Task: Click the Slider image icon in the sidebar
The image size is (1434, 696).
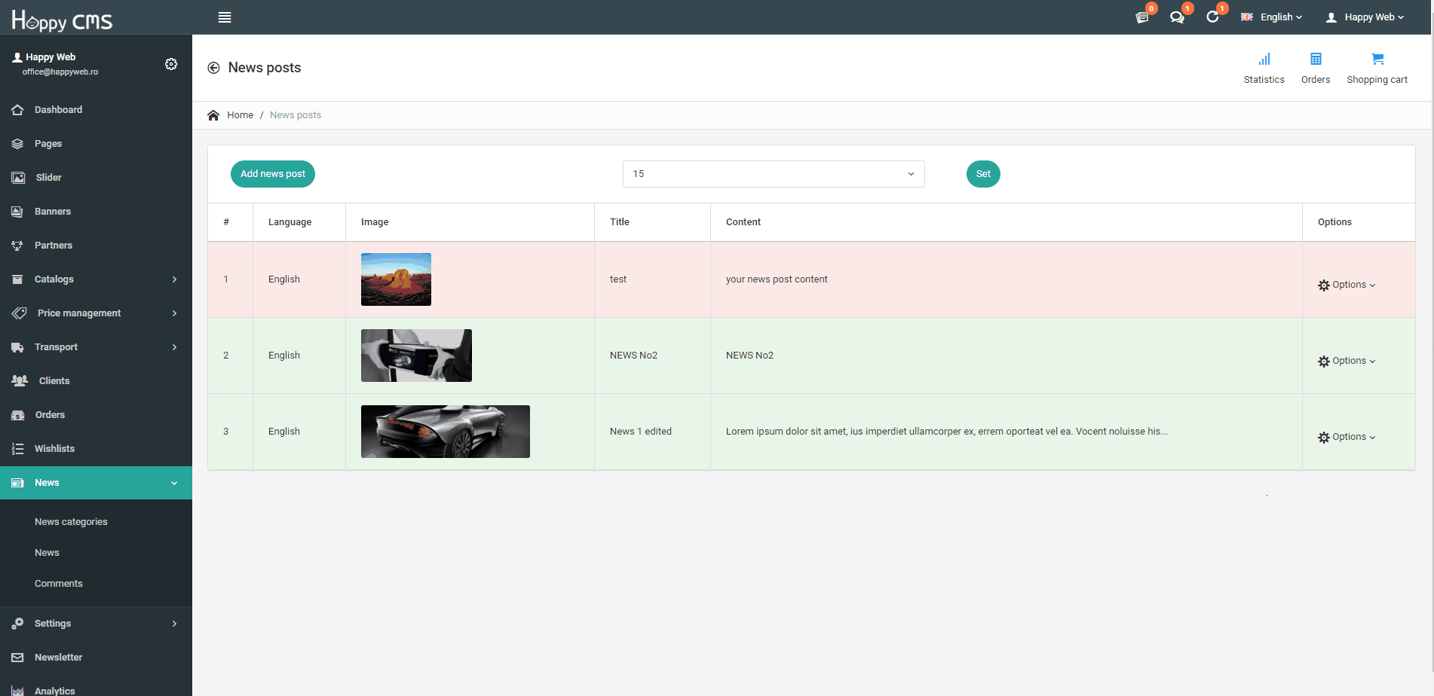Action: click(x=18, y=178)
